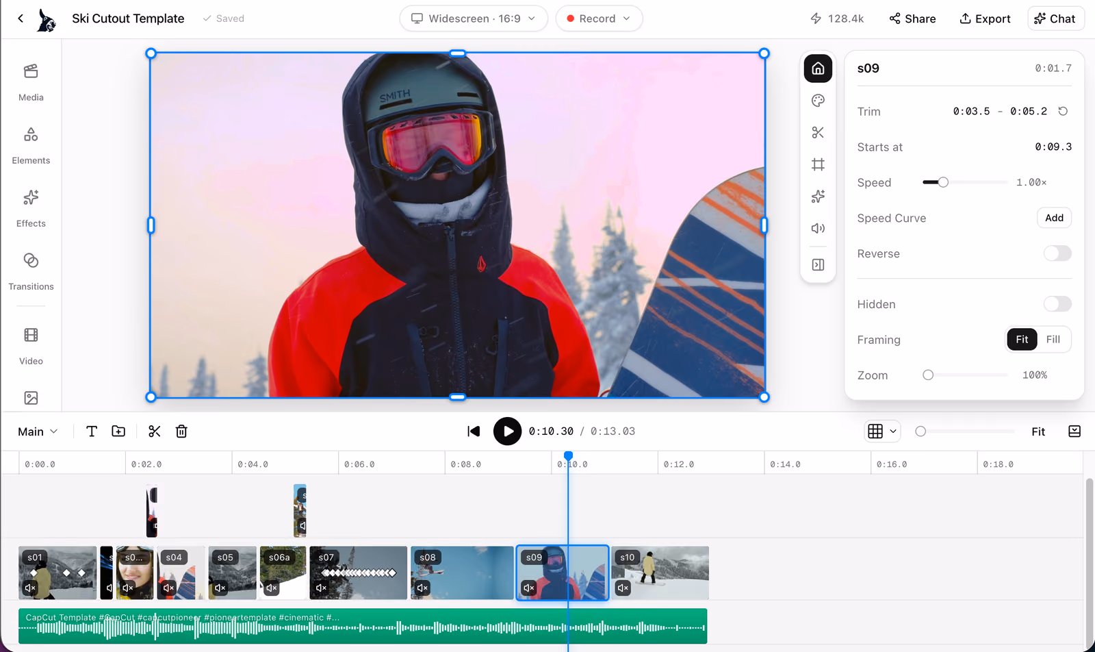Image resolution: width=1095 pixels, height=652 pixels.
Task: Expand the Main timeline dropdown
Action: (x=38, y=431)
